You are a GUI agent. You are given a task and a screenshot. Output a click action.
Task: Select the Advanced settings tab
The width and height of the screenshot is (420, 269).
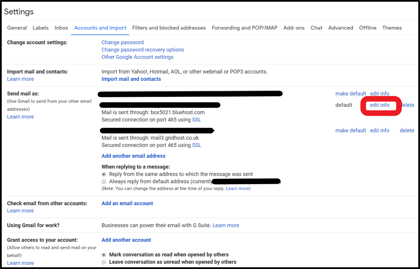coord(341,28)
